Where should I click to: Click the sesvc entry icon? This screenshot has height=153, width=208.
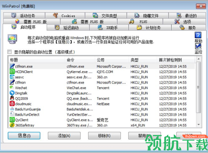pos(12,77)
